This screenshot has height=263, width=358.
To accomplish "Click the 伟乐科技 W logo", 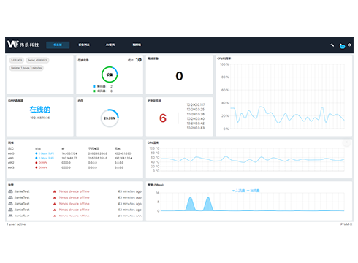I will 23,45.
